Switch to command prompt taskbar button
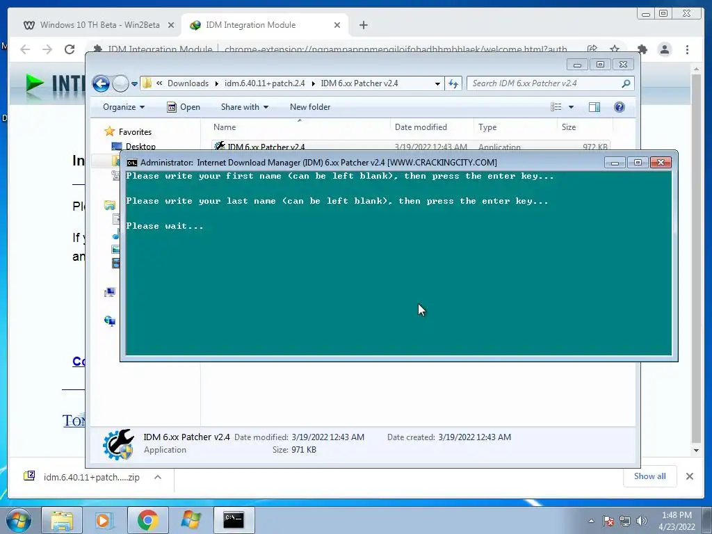 (234, 520)
